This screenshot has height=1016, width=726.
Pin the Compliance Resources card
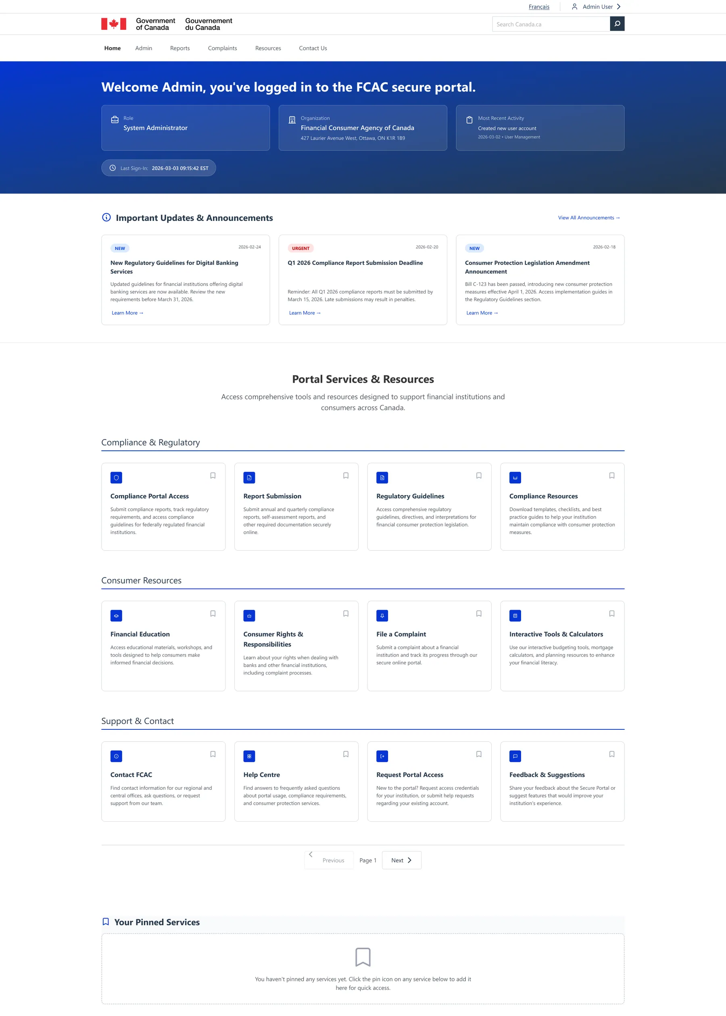pos(611,475)
